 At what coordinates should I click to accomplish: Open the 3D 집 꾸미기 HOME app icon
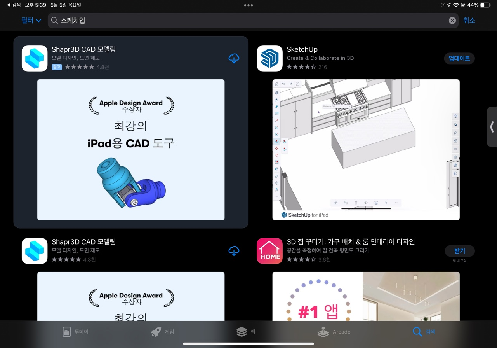click(x=269, y=251)
